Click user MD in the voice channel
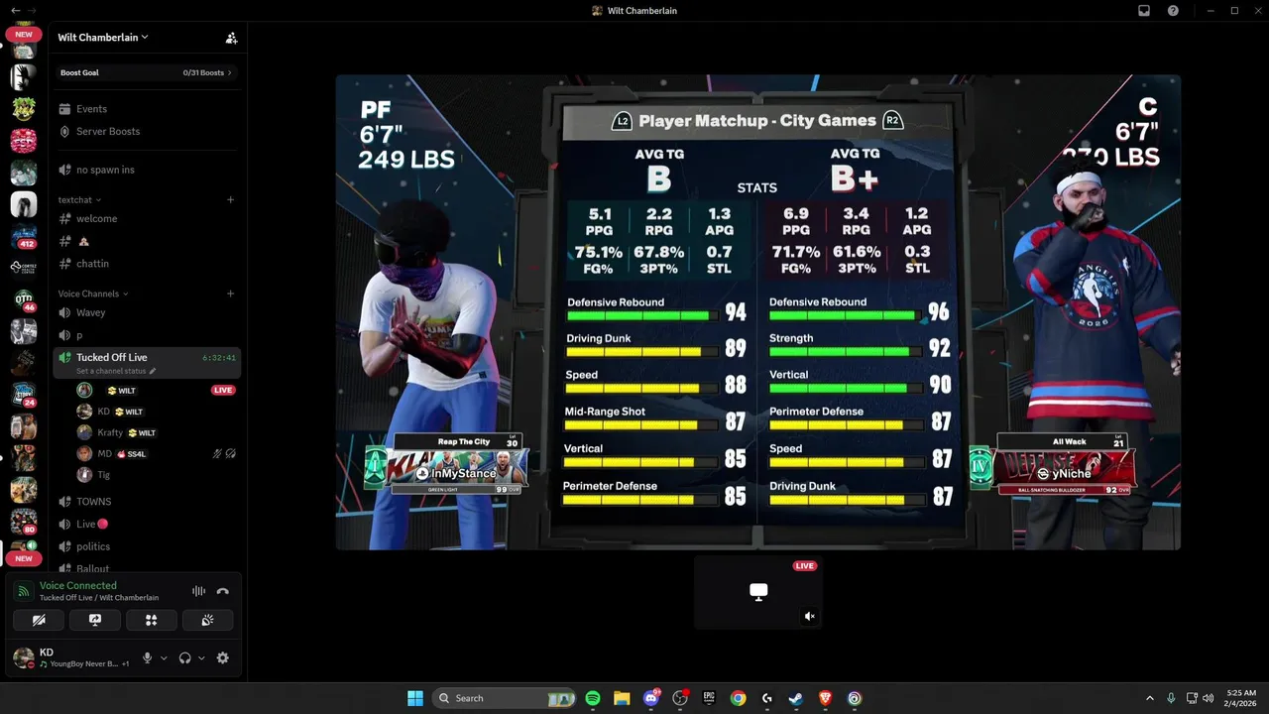The width and height of the screenshot is (1269, 714). coord(157,453)
